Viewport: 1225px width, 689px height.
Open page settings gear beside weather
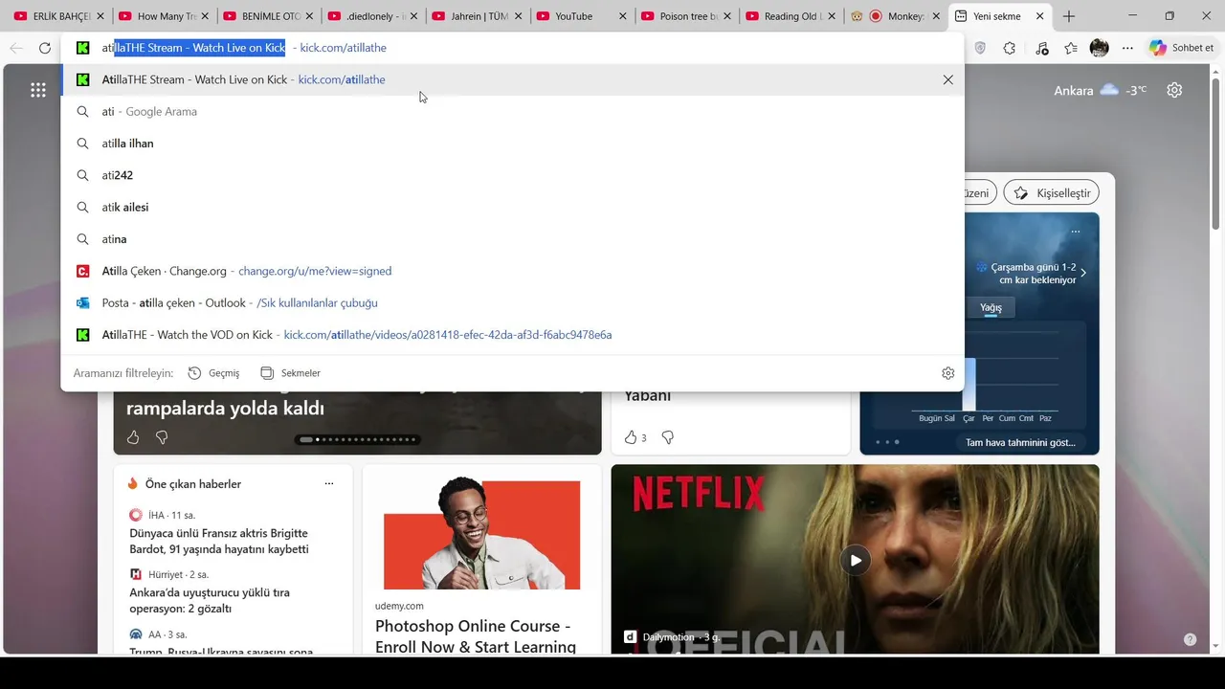(x=1174, y=90)
